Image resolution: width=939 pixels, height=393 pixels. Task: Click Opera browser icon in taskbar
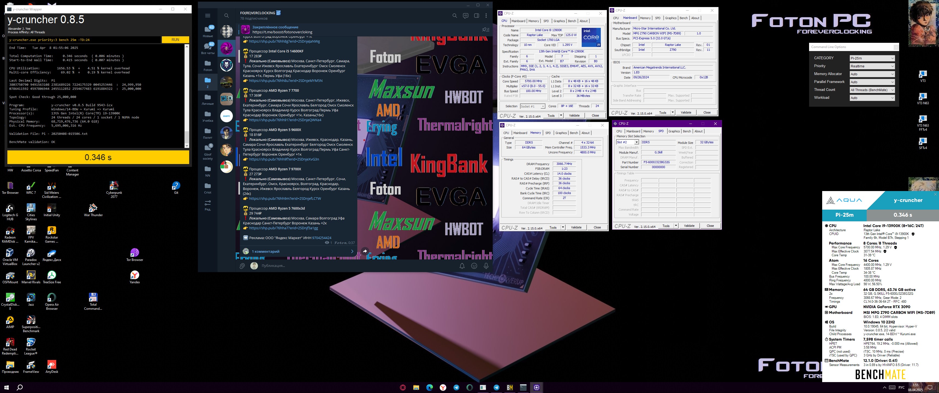click(403, 388)
